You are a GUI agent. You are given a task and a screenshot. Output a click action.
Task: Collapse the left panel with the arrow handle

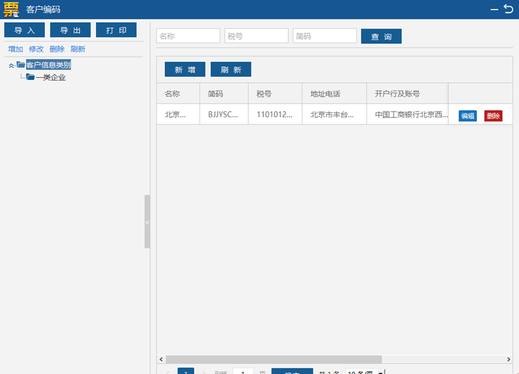point(147,222)
